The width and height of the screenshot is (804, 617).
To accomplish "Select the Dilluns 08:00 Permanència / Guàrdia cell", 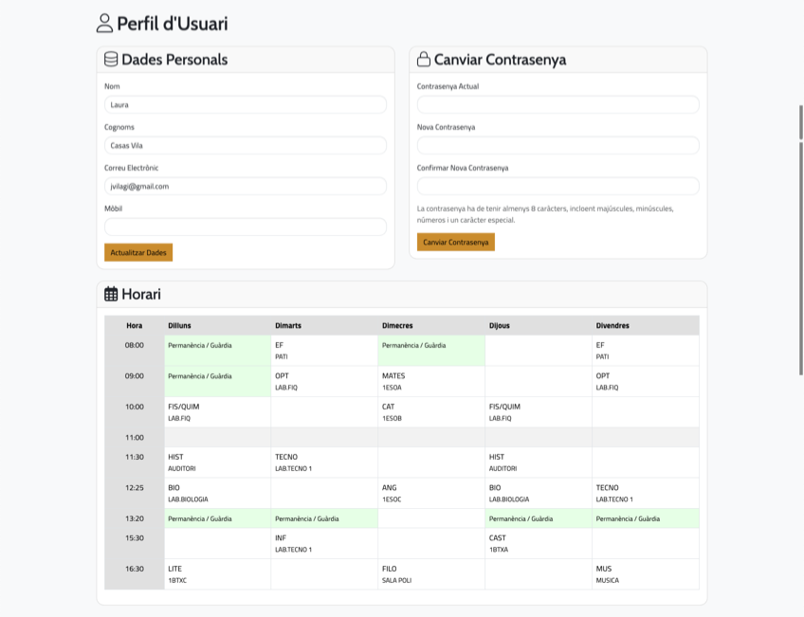I will 217,351.
